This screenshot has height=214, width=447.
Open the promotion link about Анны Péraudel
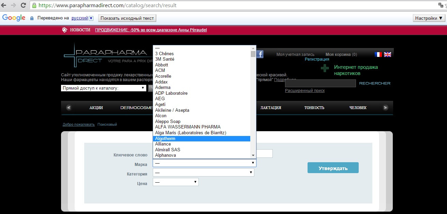pyautogui.click(x=151, y=30)
